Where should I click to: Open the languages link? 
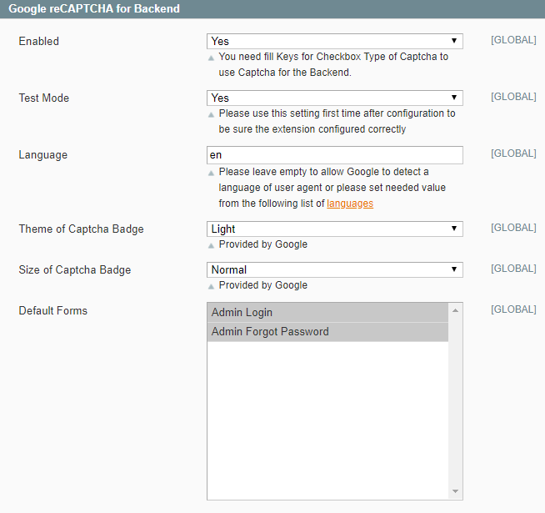[x=350, y=204]
